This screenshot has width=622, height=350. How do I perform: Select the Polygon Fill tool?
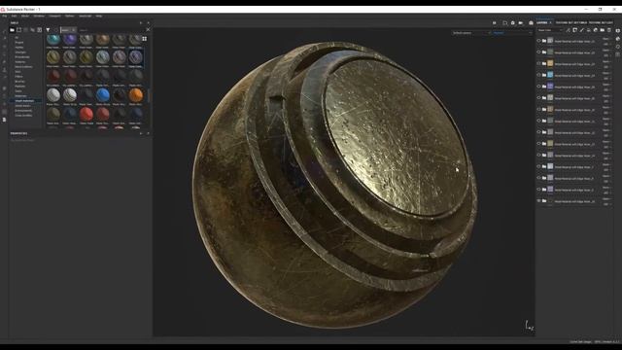point(4,54)
